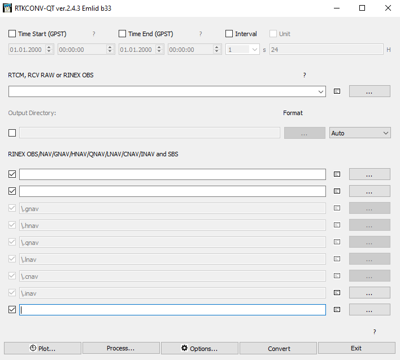This screenshot has width=400, height=360.
Task: Toggle the Interval checkbox
Action: pos(229,34)
